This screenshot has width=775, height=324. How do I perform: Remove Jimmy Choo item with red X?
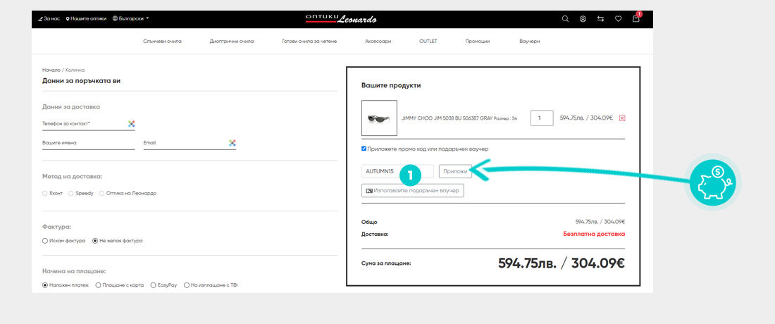click(x=622, y=118)
